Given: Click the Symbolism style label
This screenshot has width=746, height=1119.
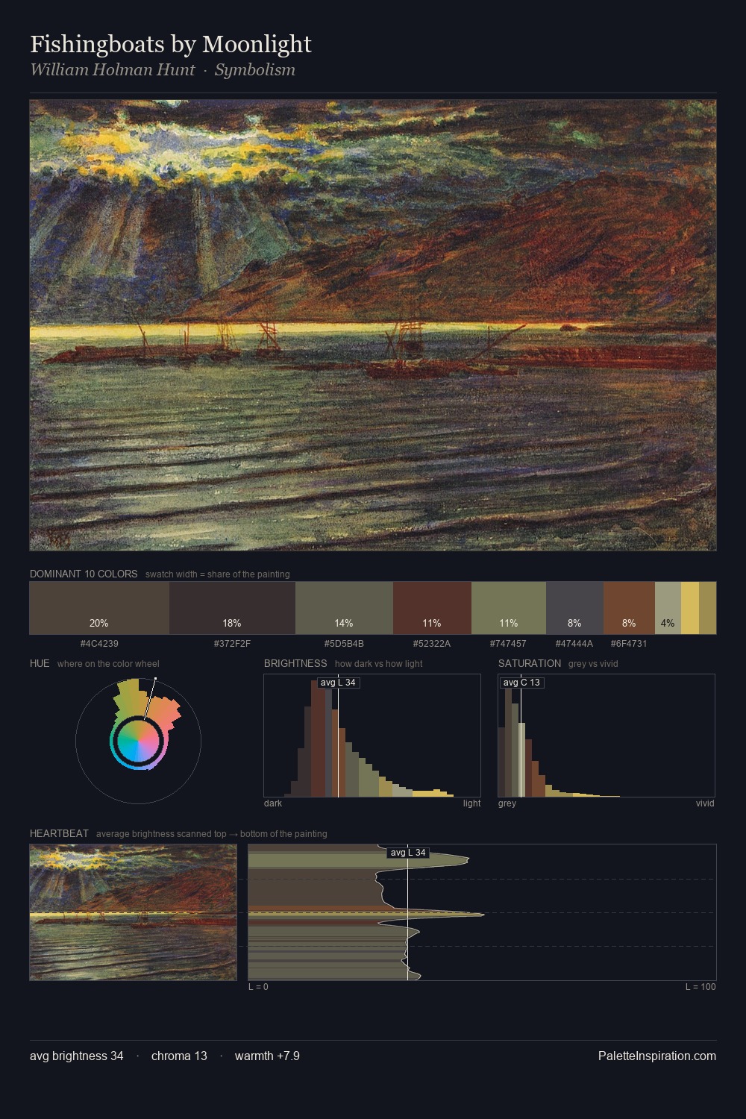Looking at the screenshot, I should 255,70.
